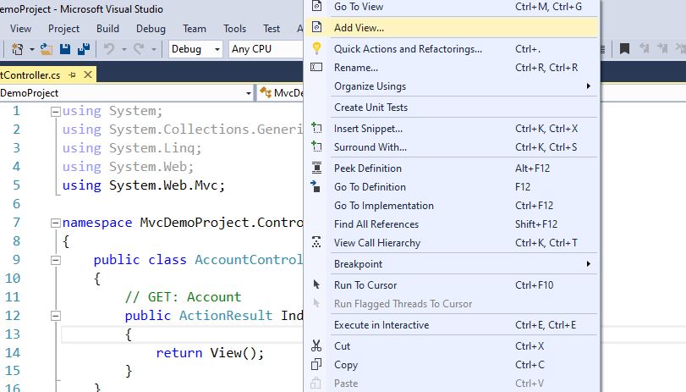Screen dimensions: 686x392
Task: Collapse the namespace MvcDemoProject block
Action: (x=55, y=223)
